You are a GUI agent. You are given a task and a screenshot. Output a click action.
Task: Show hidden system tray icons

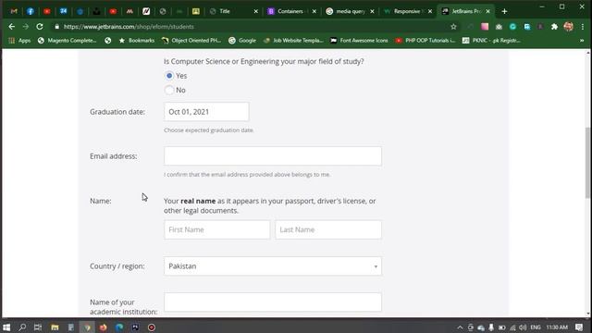pos(460,327)
